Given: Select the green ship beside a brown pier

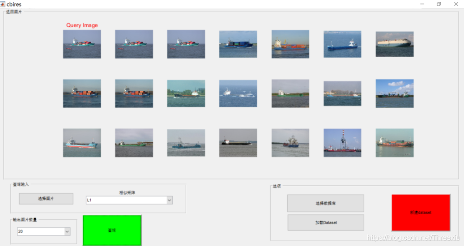Looking at the screenshot, I should 134,143.
